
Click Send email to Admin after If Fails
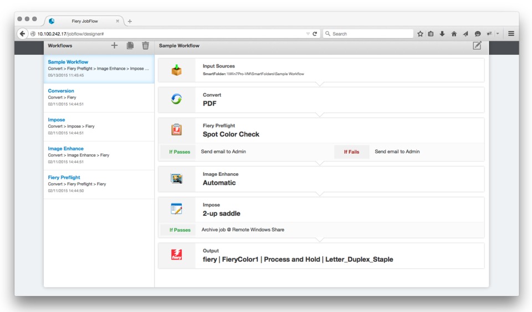click(397, 152)
